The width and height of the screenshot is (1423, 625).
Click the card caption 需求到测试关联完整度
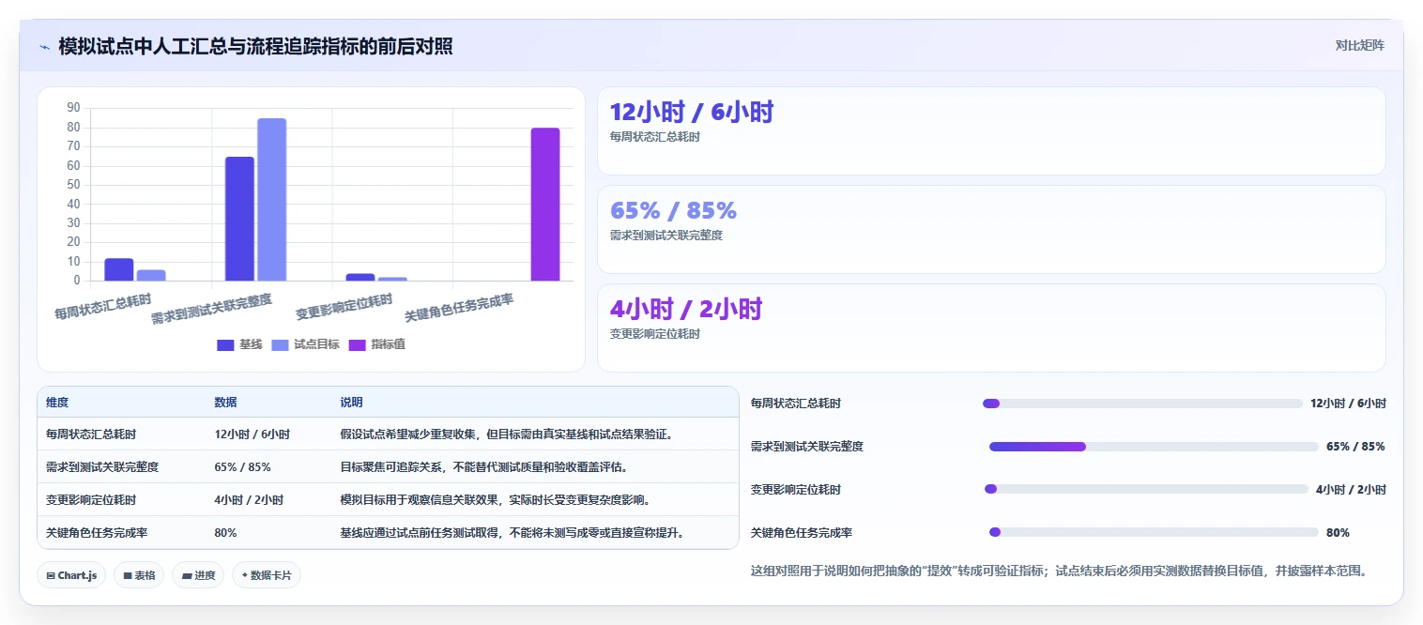tap(666, 236)
